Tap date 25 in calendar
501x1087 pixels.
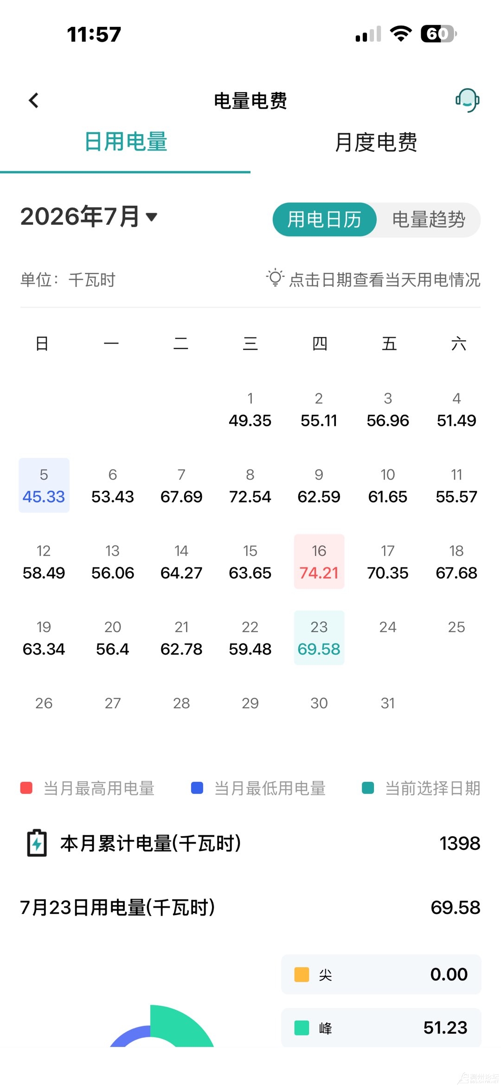tap(456, 627)
